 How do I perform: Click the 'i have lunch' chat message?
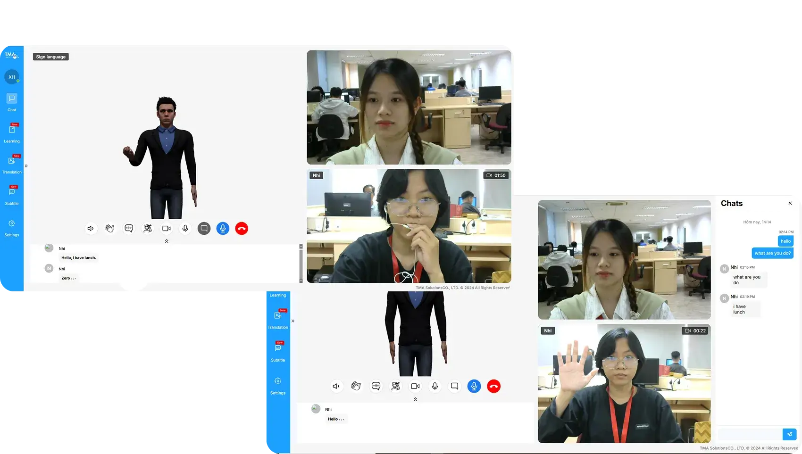(x=745, y=309)
